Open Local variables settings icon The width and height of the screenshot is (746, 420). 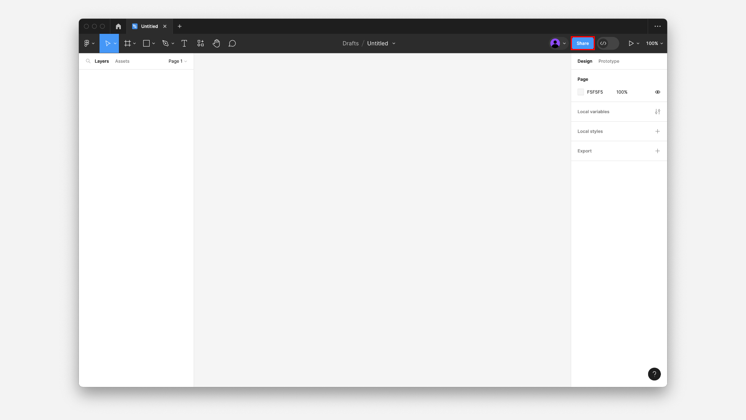coord(657,112)
